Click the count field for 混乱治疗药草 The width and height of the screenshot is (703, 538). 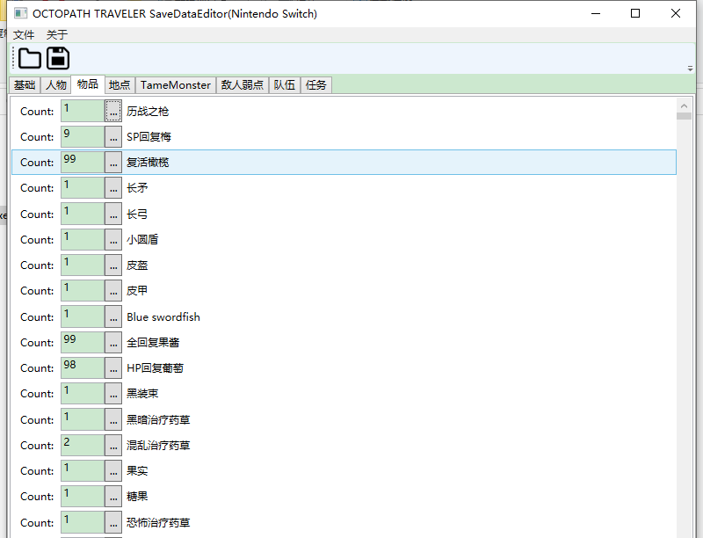pos(83,445)
